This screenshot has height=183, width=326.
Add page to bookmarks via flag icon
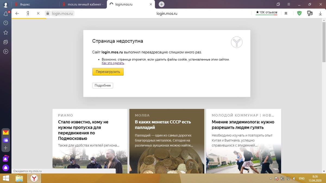286,13
